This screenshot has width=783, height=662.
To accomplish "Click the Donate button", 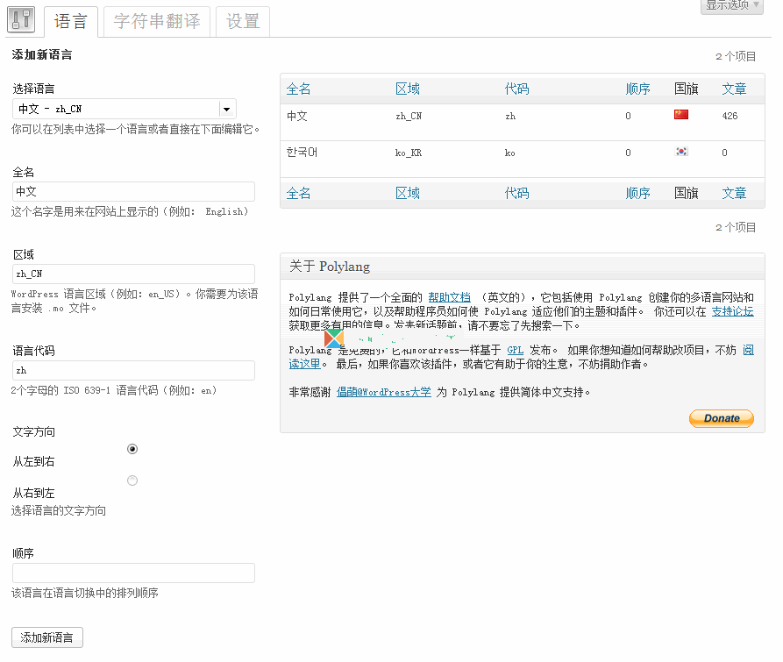I will click(x=722, y=418).
